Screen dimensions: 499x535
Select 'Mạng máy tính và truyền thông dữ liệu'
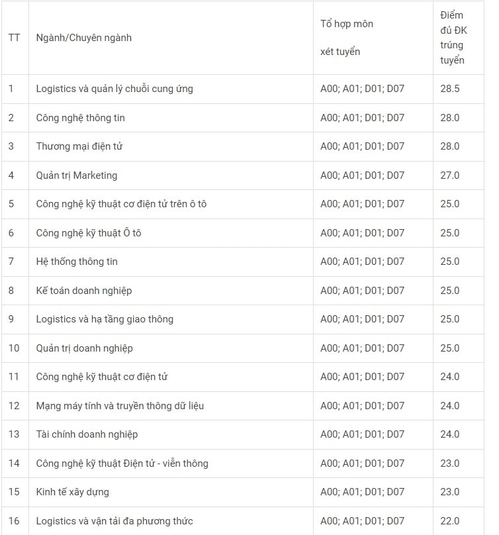pyautogui.click(x=120, y=406)
